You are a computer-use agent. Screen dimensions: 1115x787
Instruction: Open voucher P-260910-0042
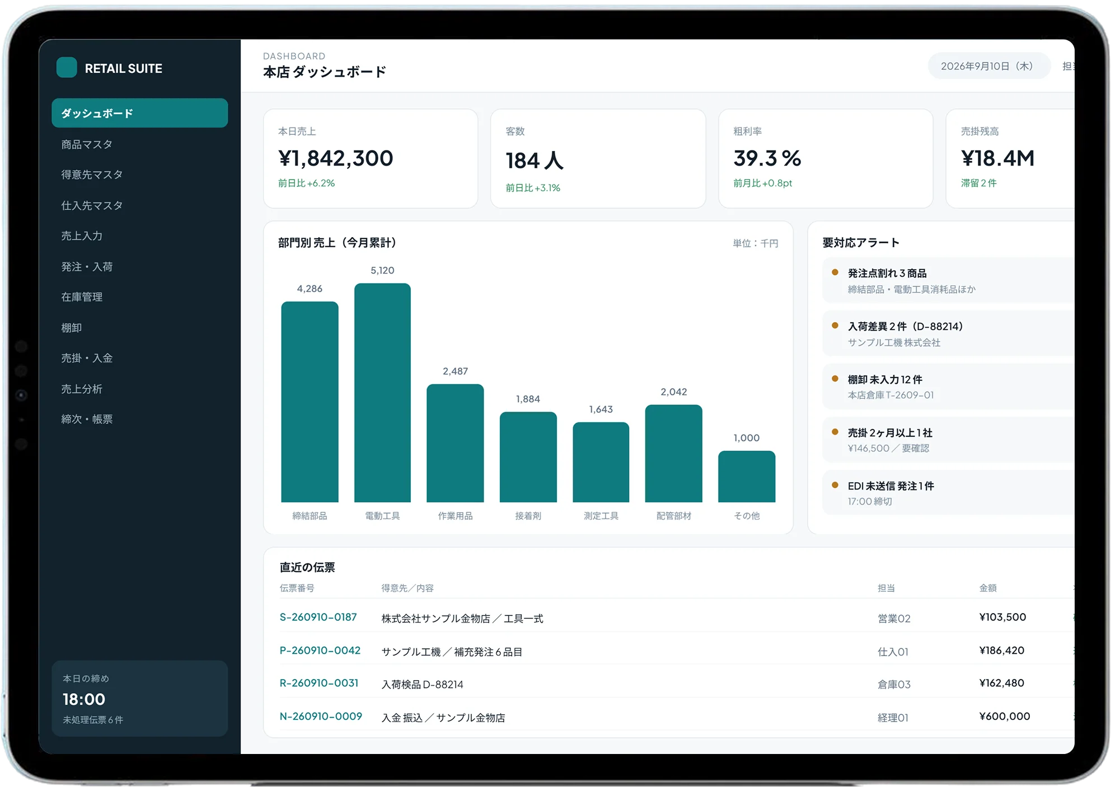(320, 651)
